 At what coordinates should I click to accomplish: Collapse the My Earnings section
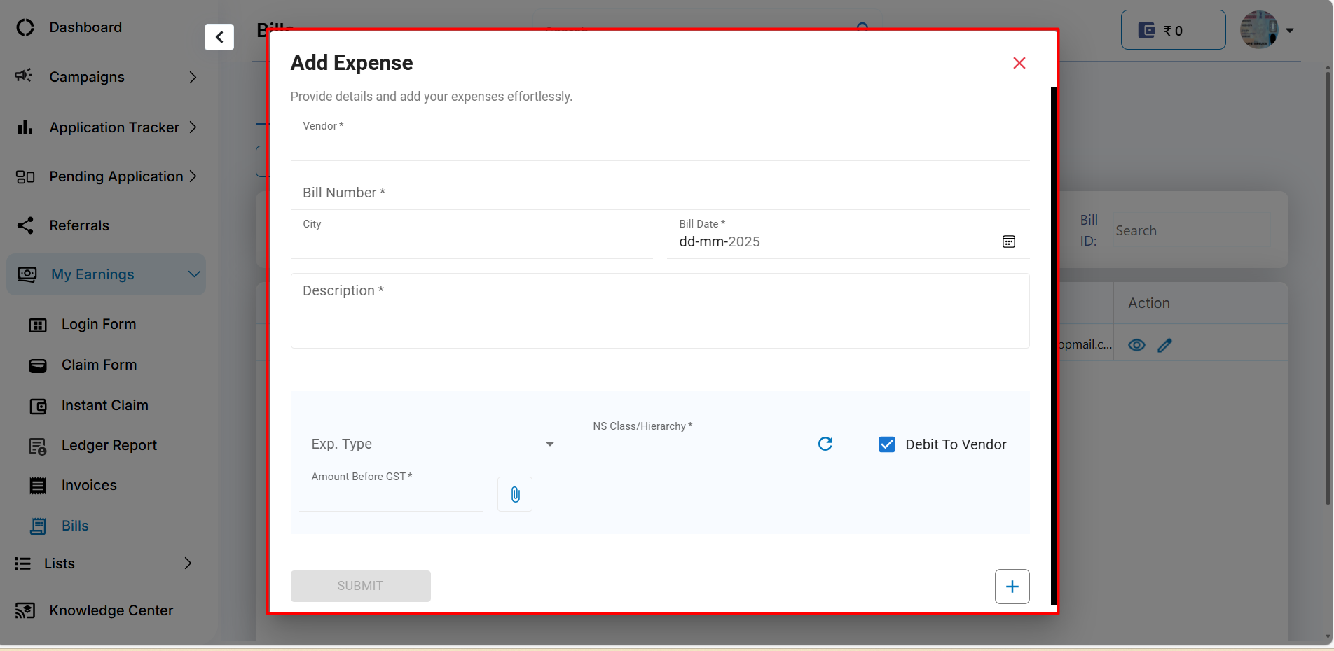click(x=194, y=274)
